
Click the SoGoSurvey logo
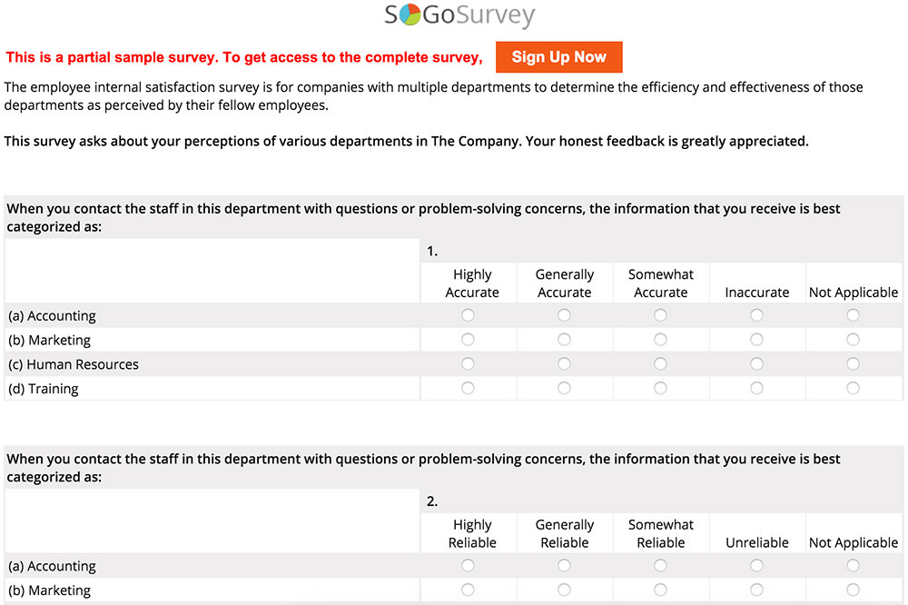(x=459, y=15)
